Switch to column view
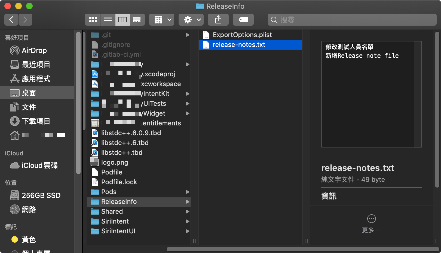 122,20
